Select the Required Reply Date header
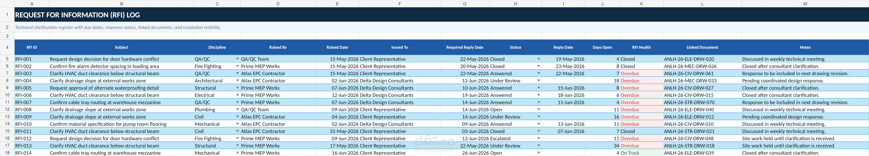The image size is (869, 156). [x=465, y=47]
